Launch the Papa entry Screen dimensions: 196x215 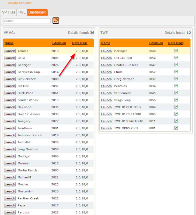click(x=10, y=205)
